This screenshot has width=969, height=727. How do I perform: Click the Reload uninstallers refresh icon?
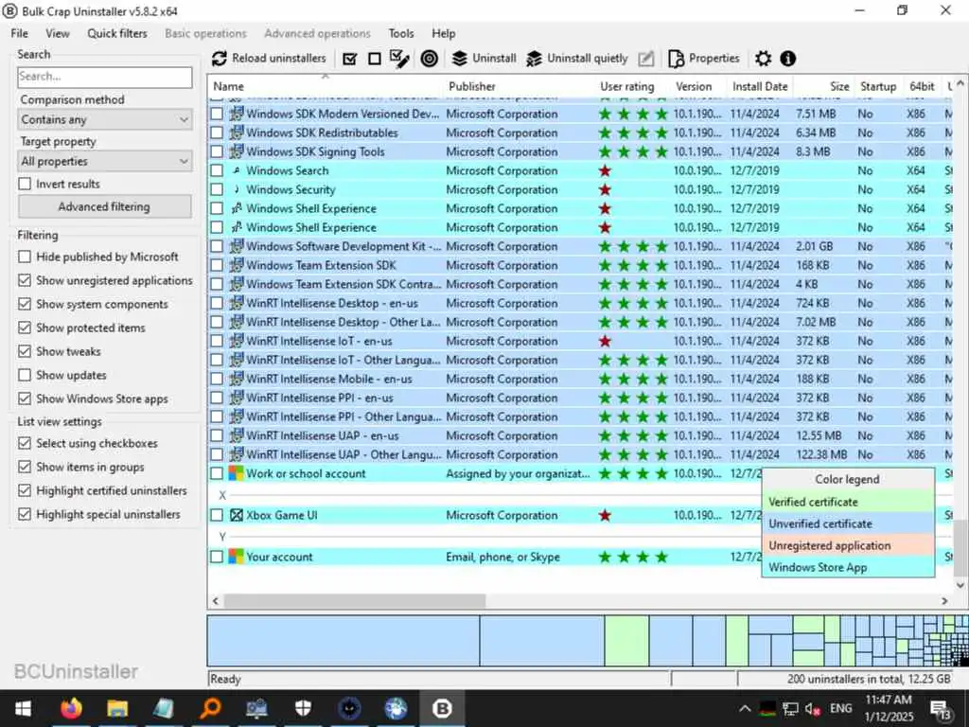[x=219, y=59]
